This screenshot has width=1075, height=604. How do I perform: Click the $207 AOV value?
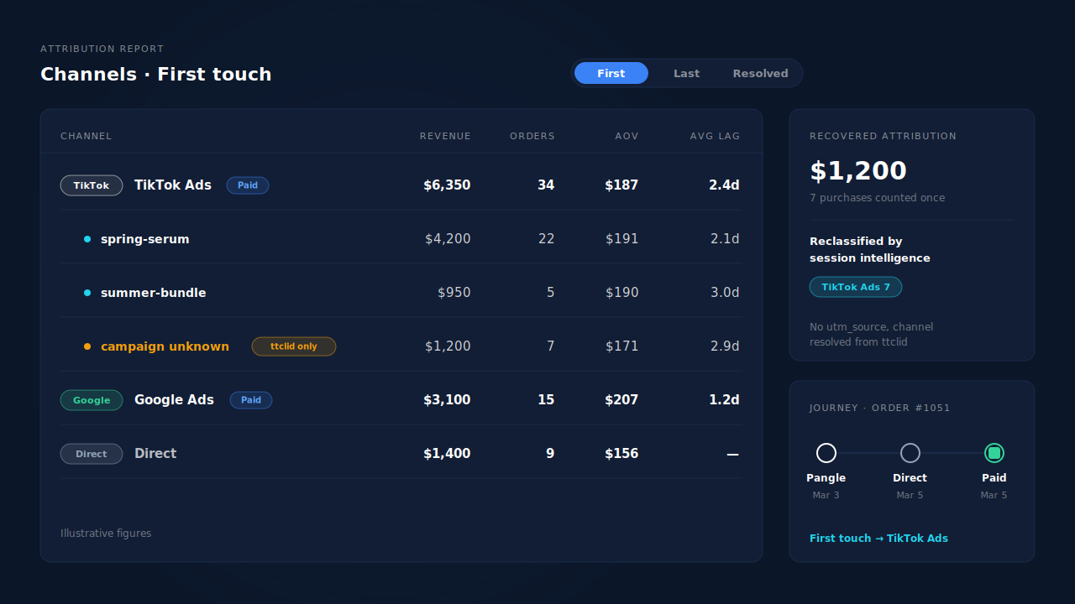click(621, 400)
